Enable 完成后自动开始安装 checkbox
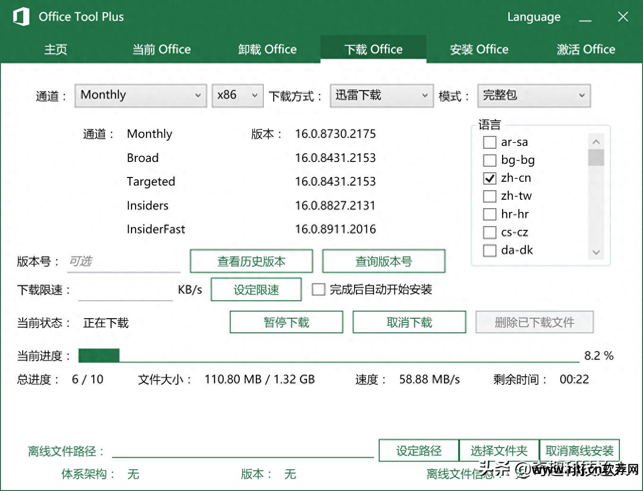This screenshot has height=491, width=643. coord(319,289)
